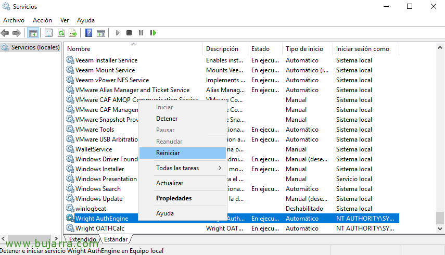Click Deshabilitado cell of winlogbeat row
This screenshot has height=255, width=445.
(x=304, y=209)
